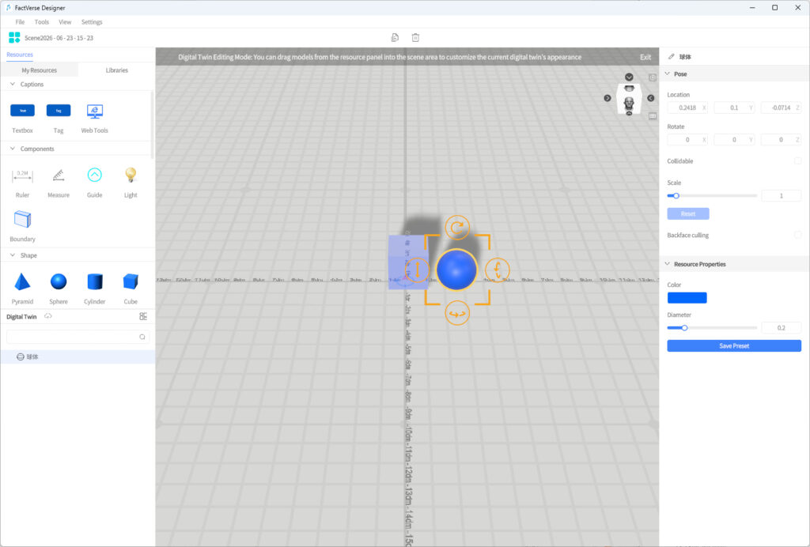This screenshot has width=810, height=547.
Task: Toggle the Digital Twin list layout icon
Action: 143,316
